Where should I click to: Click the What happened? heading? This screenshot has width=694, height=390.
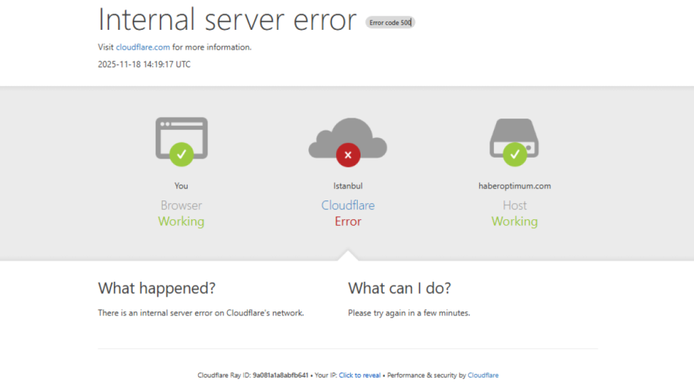pos(157,288)
